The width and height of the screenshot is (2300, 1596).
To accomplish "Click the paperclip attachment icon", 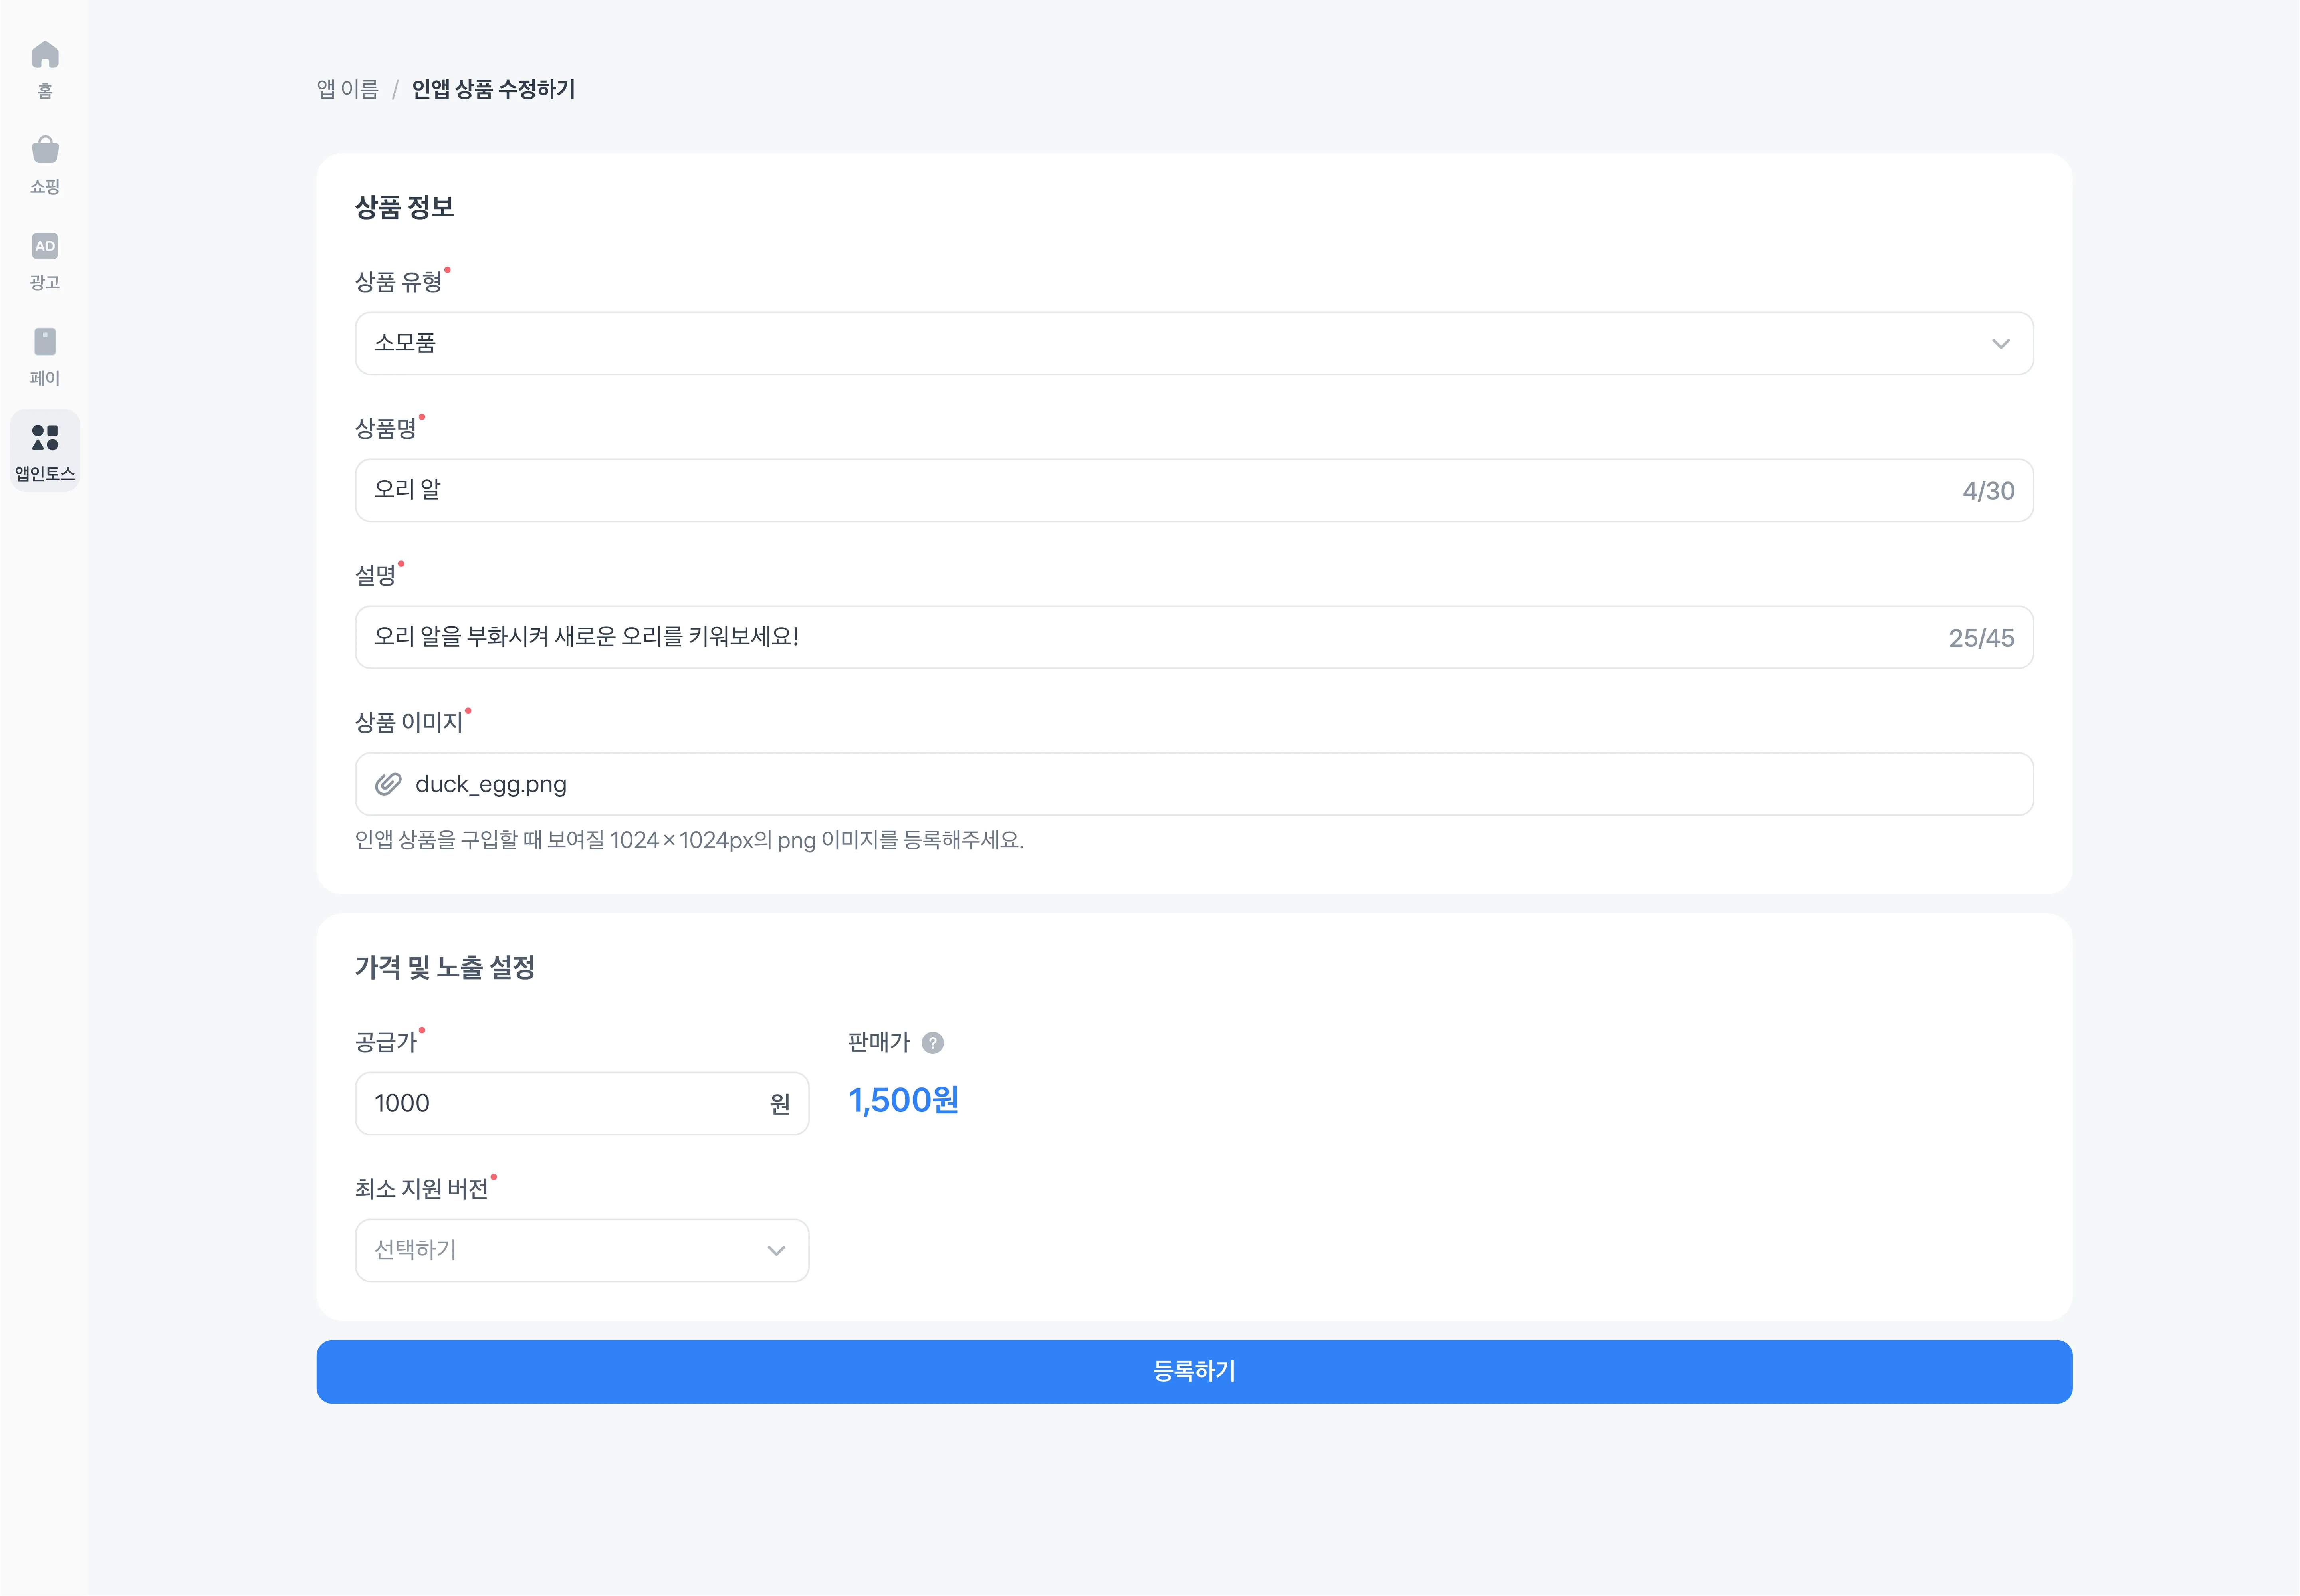I will [x=388, y=784].
